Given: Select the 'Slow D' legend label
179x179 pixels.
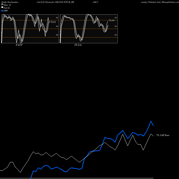Looking at the screenshot, I should pos(7,5).
